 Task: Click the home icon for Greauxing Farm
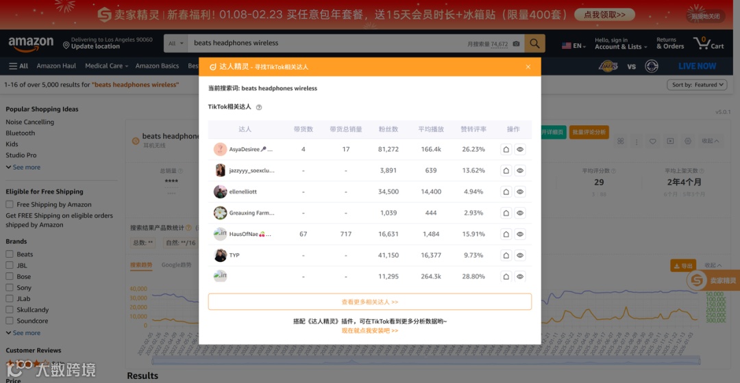(506, 213)
